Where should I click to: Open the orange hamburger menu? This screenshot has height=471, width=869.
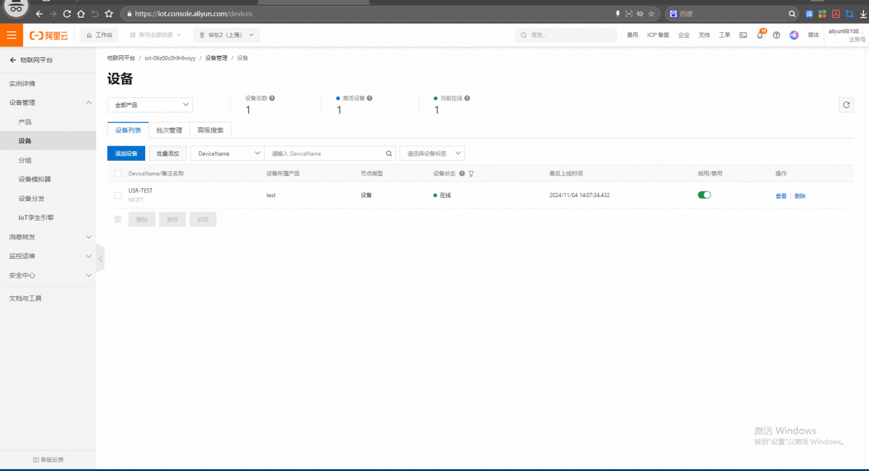(11, 35)
